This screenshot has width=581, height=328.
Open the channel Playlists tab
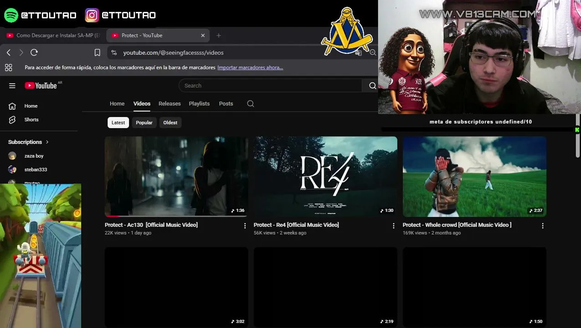tap(199, 103)
